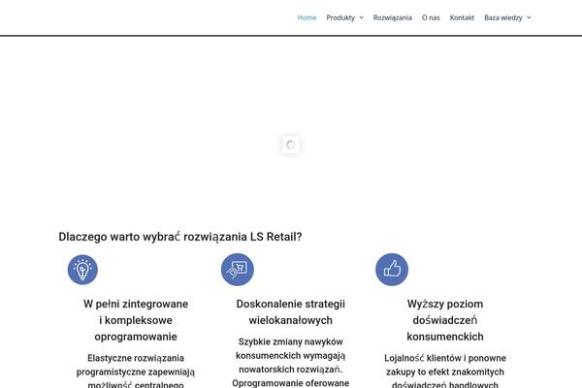This screenshot has width=582, height=388.
Task: Expand the Produkty dropdown chevron
Action: point(361,17)
